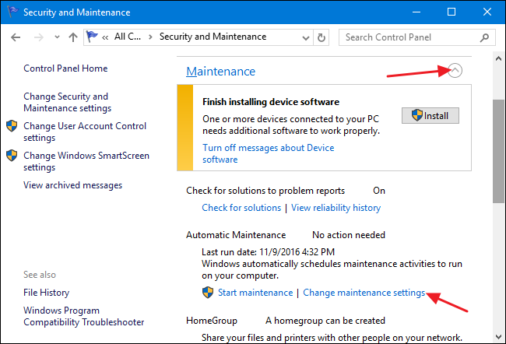Minimize the Security and Maintenance window

pyautogui.click(x=416, y=12)
